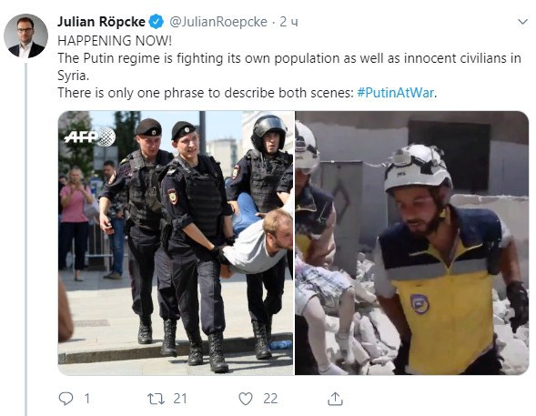This screenshot has width=536, height=416.
Task: Click the AFP logo watermark
Action: pyautogui.click(x=89, y=137)
